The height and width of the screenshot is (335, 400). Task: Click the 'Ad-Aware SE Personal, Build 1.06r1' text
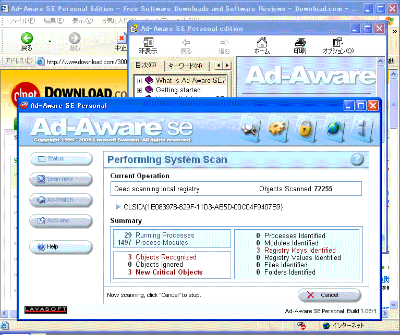330,311
